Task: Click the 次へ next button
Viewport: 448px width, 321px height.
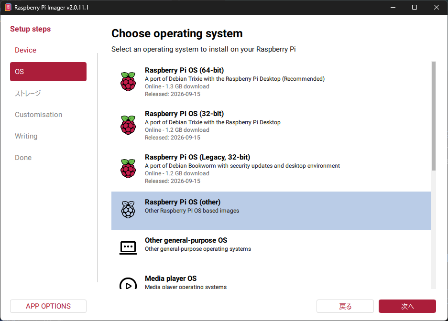Action: (x=407, y=306)
